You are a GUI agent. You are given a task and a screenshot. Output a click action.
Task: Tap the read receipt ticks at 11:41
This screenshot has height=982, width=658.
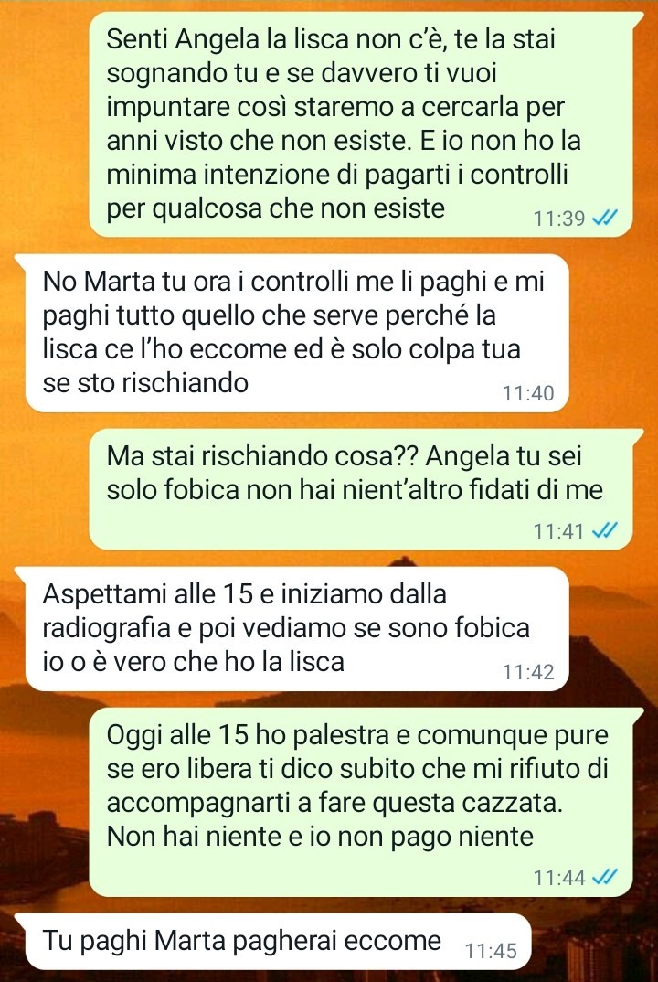605,530
